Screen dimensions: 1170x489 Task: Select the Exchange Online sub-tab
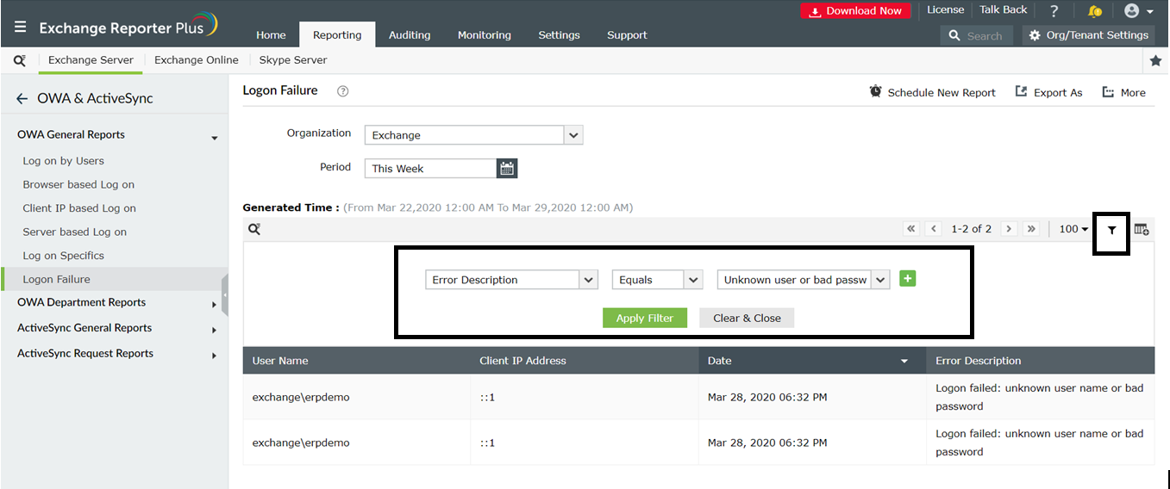(x=197, y=60)
